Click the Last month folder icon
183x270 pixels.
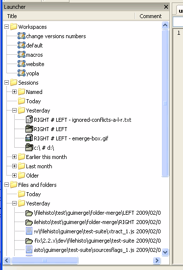(22, 166)
